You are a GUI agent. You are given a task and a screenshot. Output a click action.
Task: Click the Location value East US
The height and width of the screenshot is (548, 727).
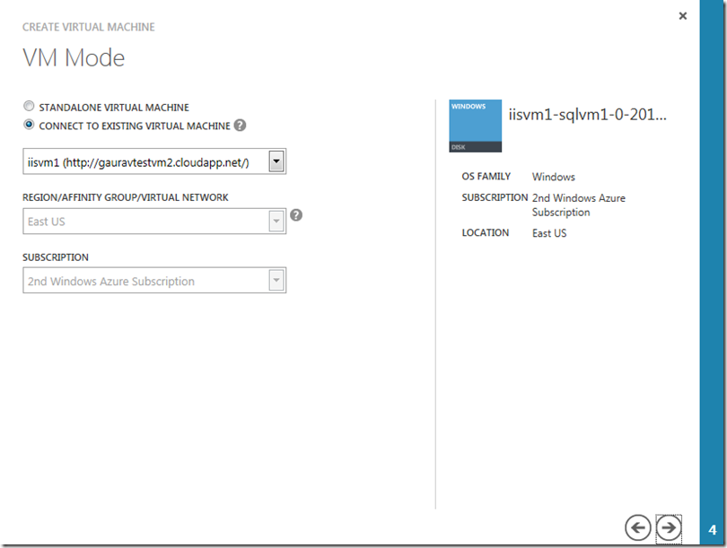coord(549,233)
